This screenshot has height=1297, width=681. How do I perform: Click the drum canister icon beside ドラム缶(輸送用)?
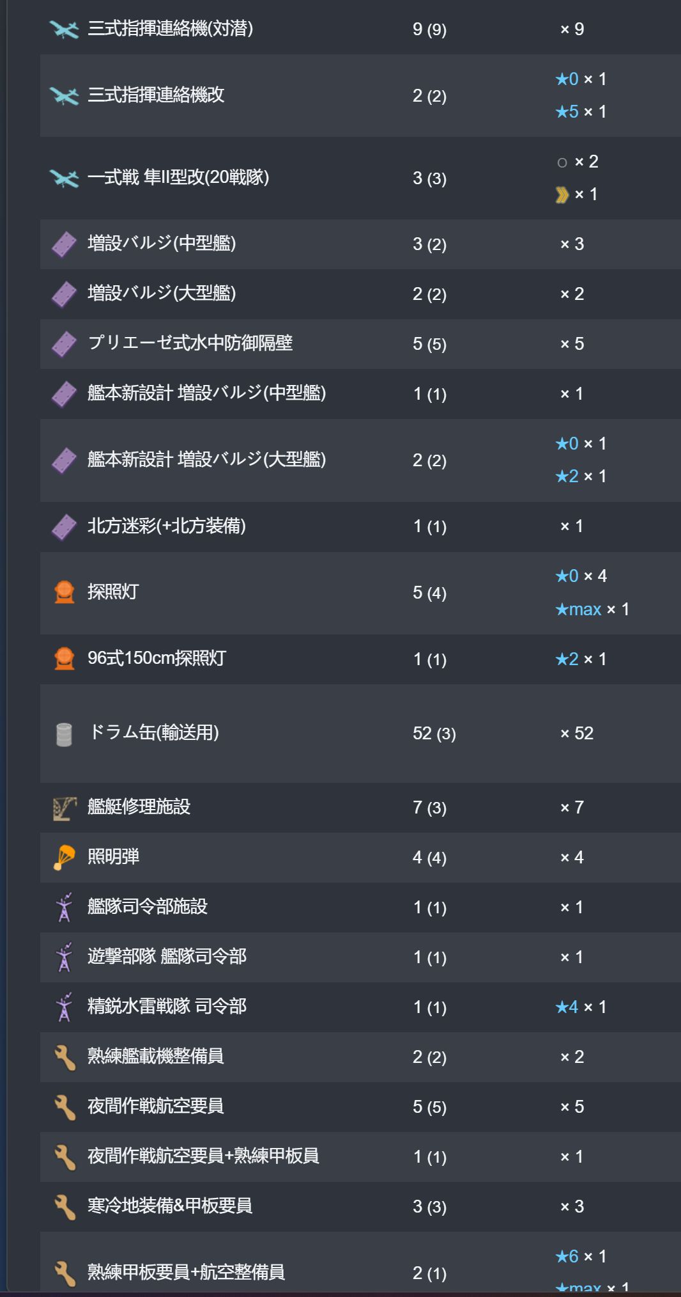coord(64,734)
